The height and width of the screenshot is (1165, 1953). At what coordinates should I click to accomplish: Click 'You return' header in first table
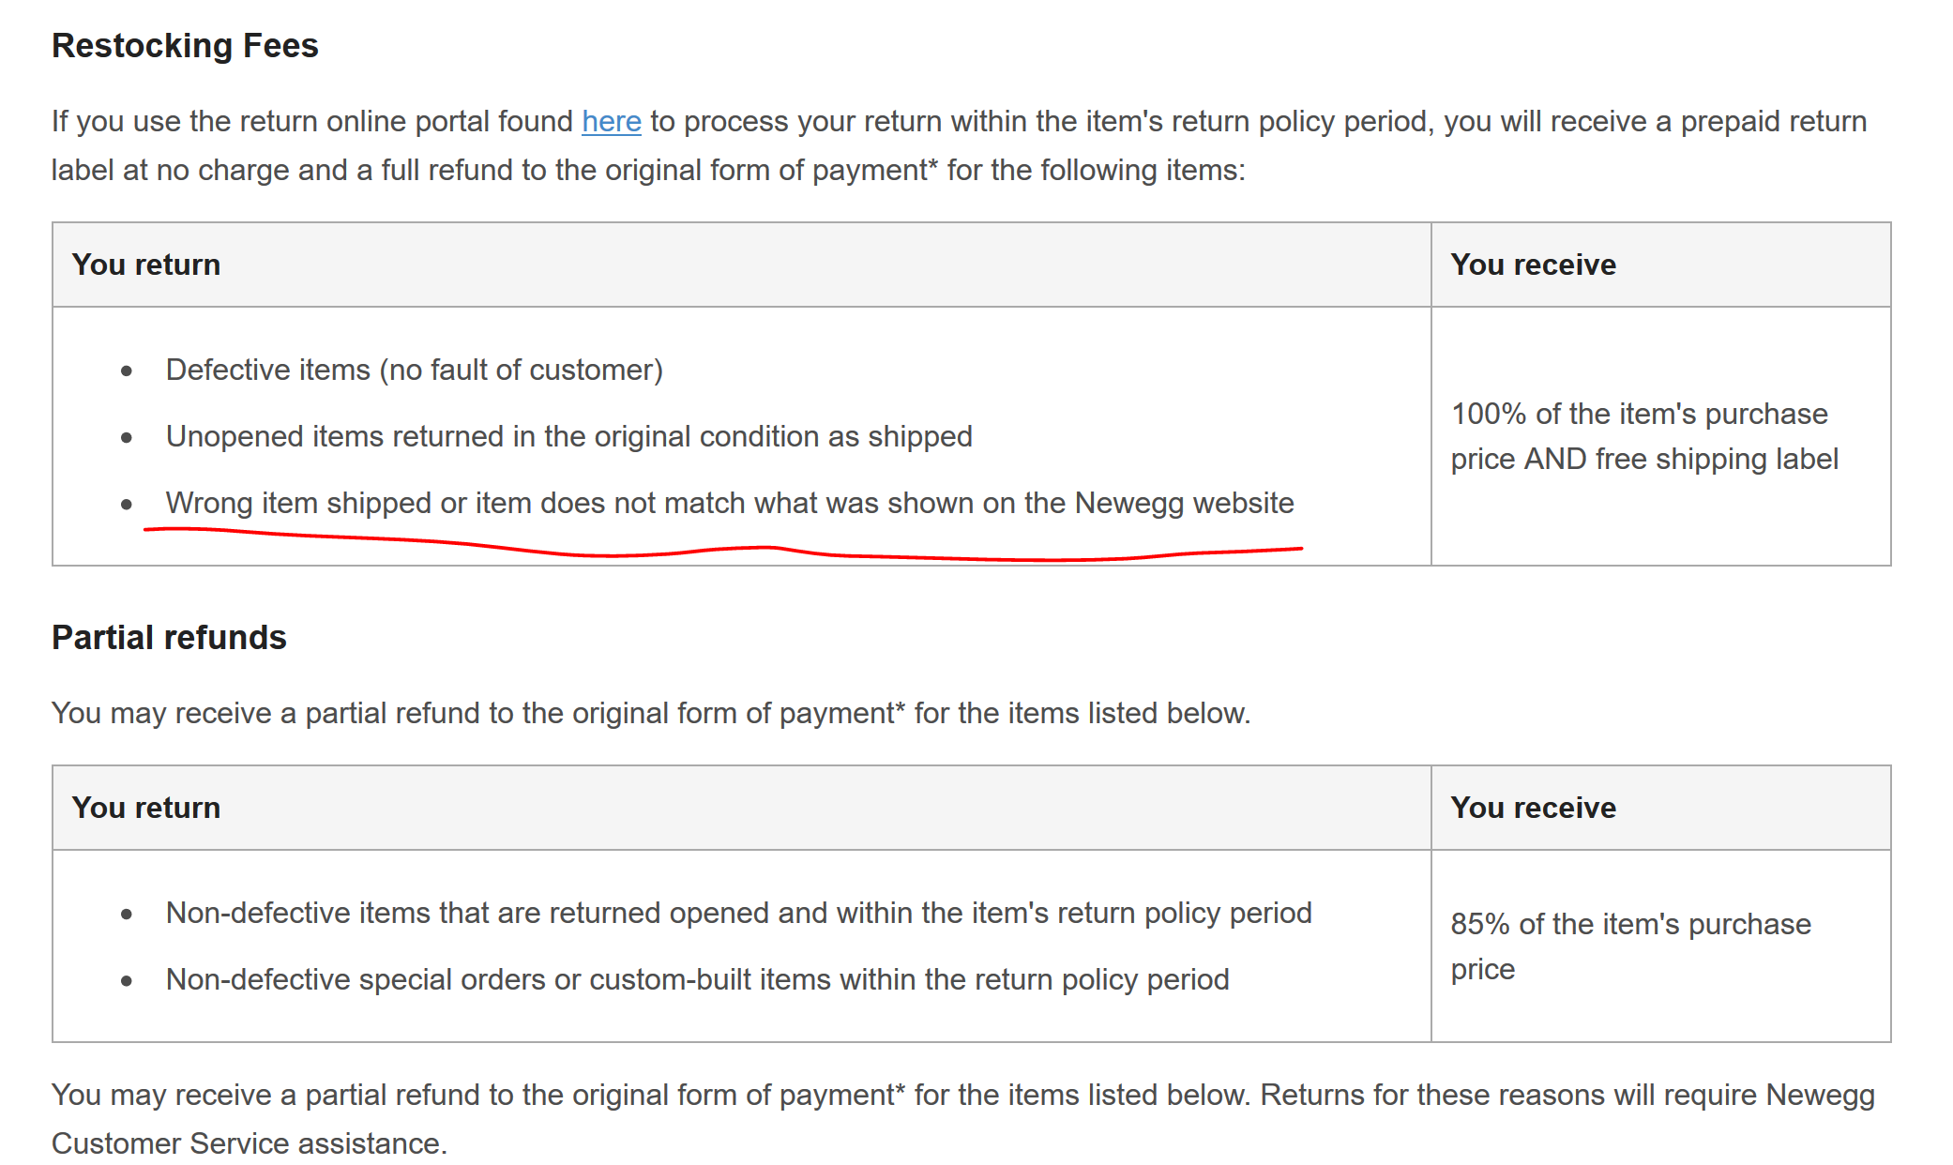click(146, 265)
